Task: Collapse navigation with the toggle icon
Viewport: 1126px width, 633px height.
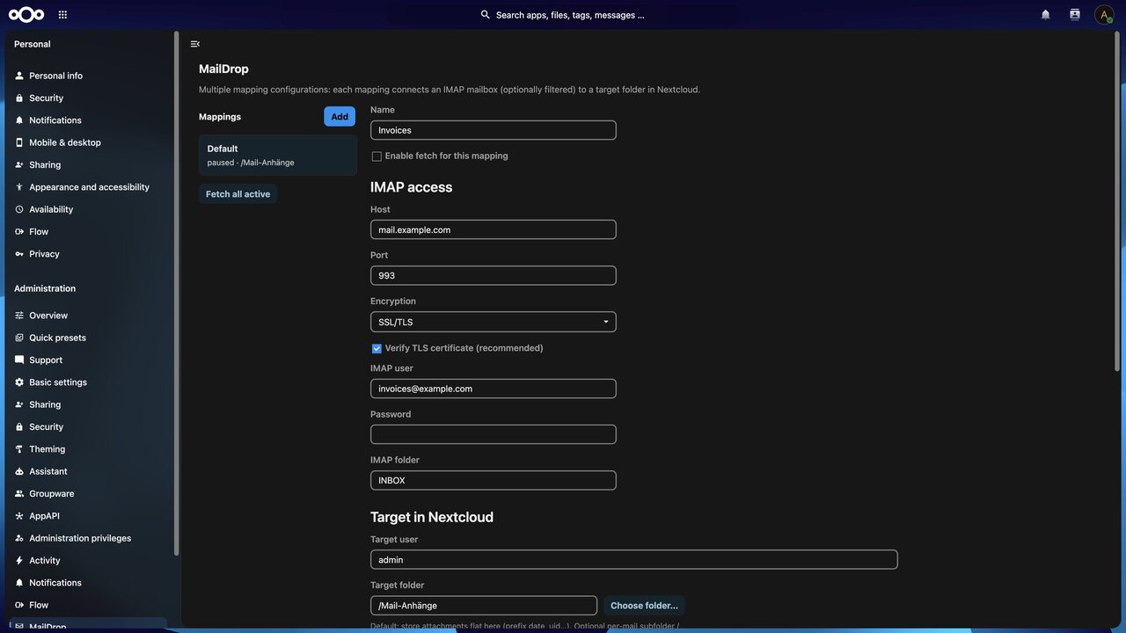Action: coord(195,44)
